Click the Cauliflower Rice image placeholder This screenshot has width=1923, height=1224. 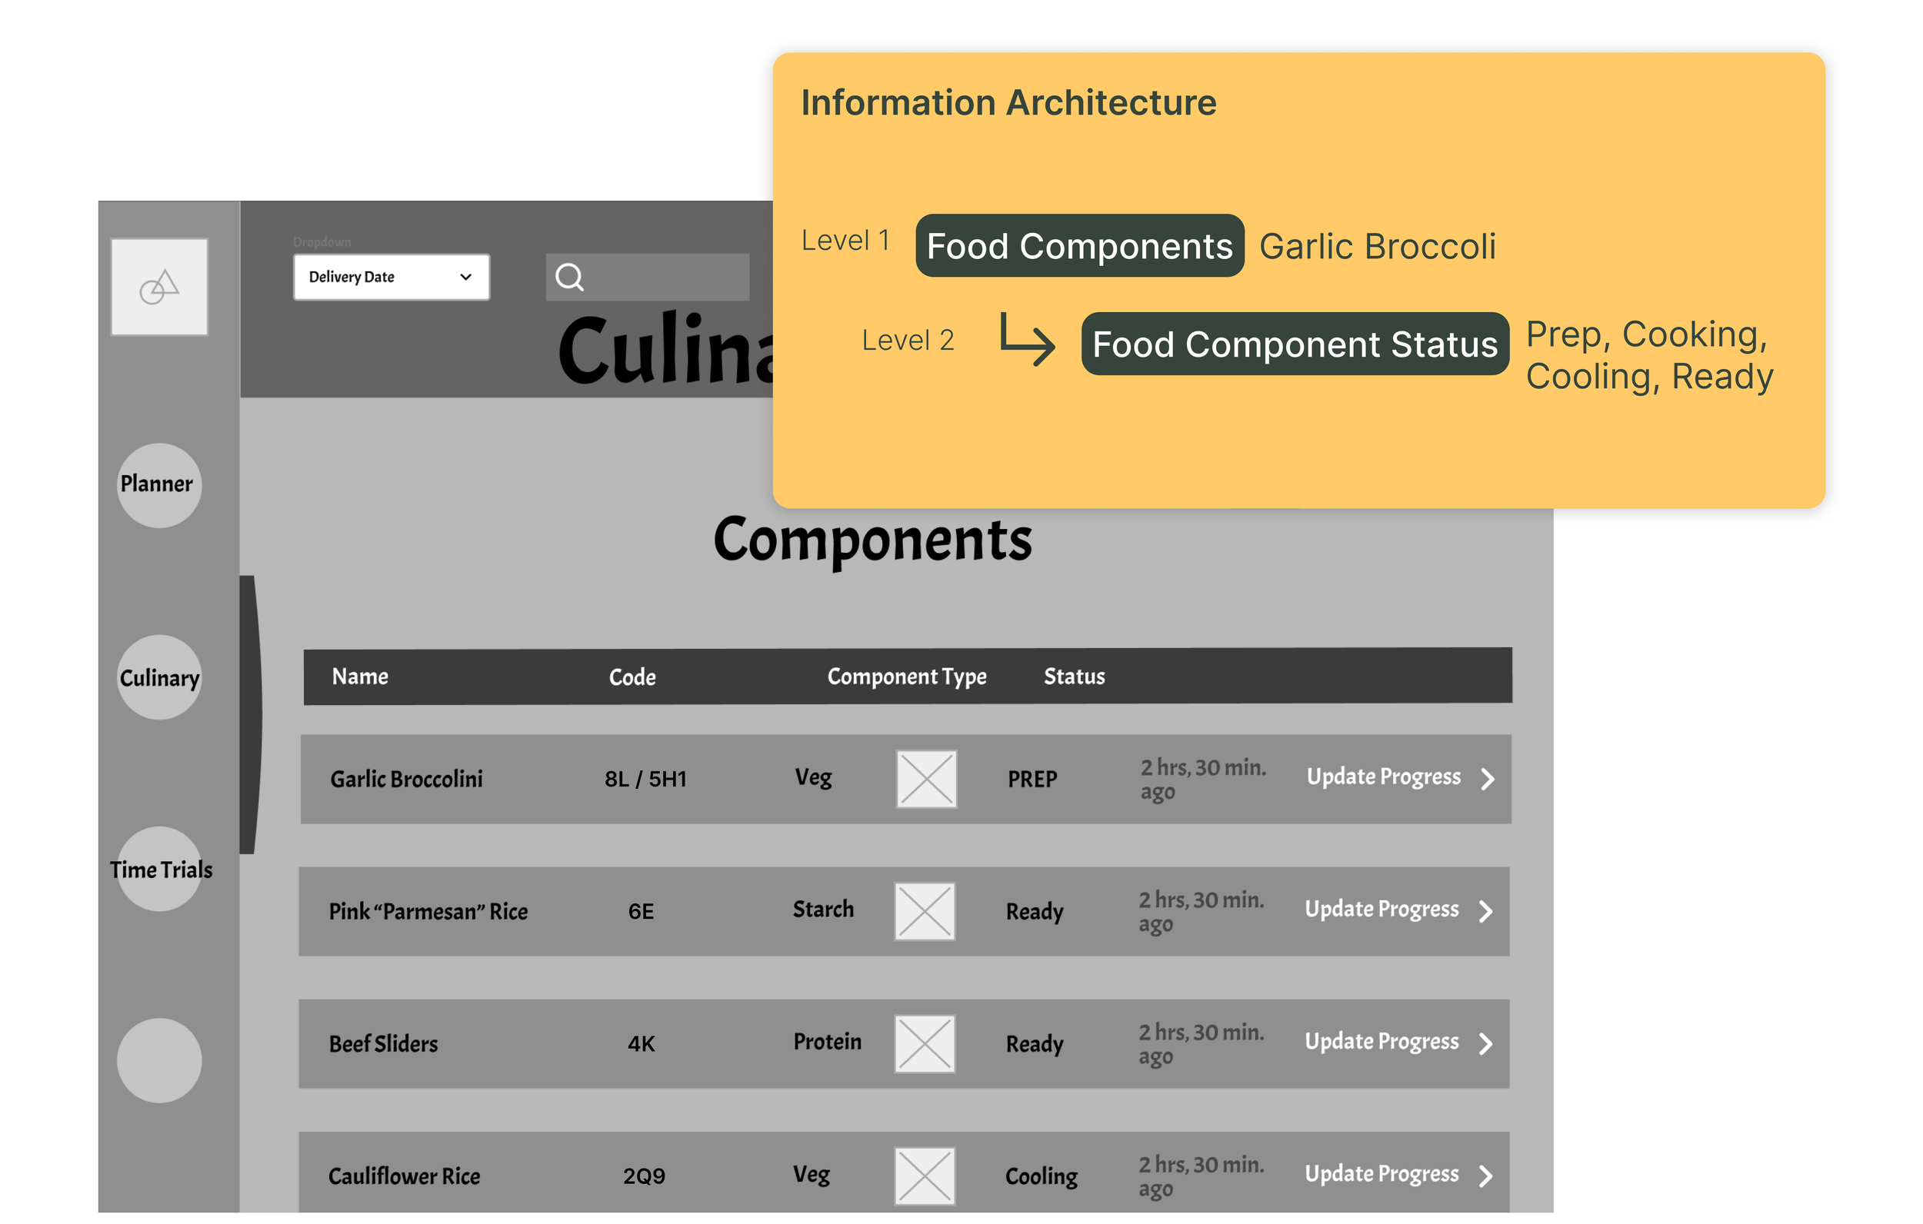point(924,1176)
